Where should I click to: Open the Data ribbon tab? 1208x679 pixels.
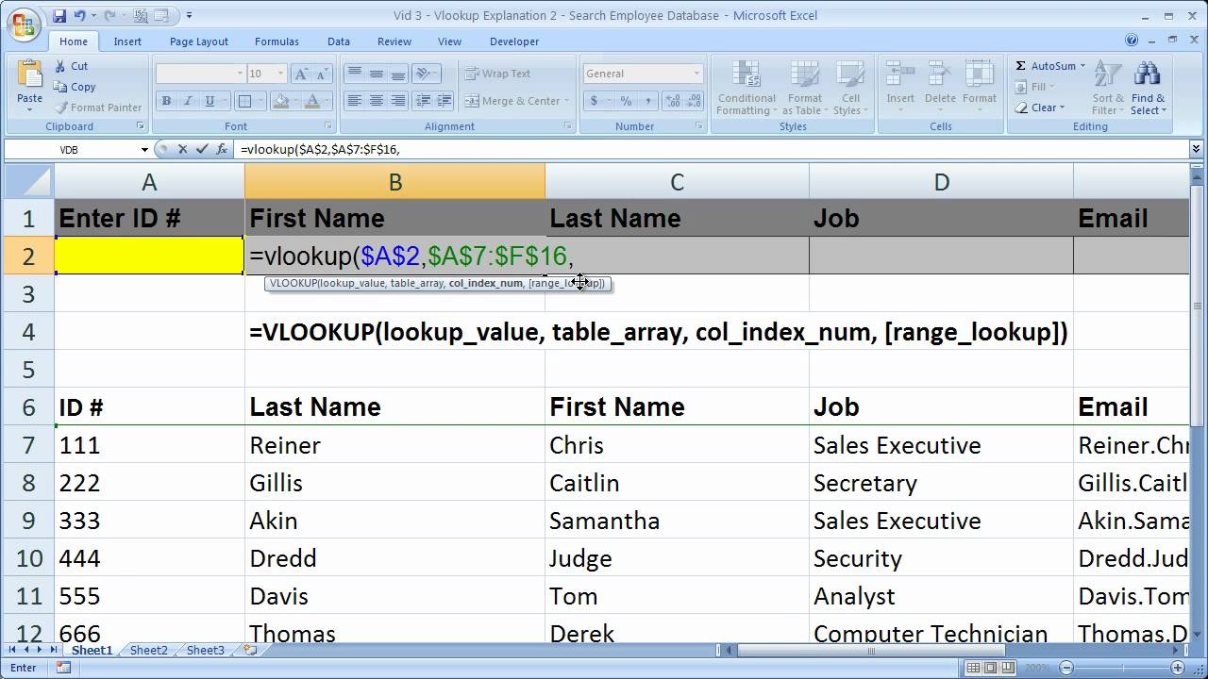[339, 41]
